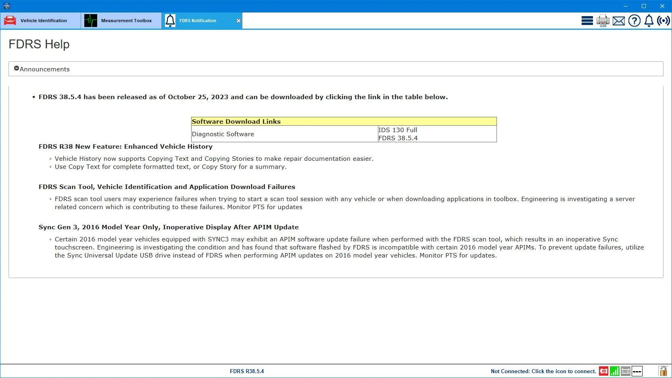Click 'Not Connected: Click the icon to connect.' text
The width and height of the screenshot is (672, 378).
point(543,371)
